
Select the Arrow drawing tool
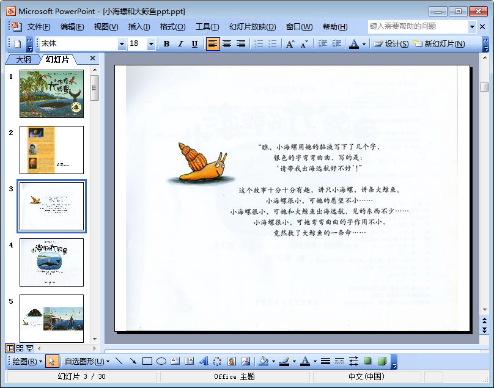coord(133,361)
